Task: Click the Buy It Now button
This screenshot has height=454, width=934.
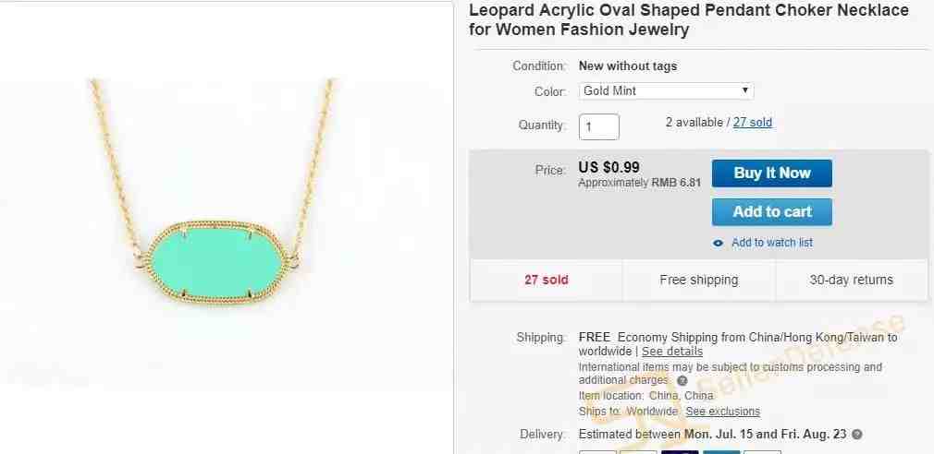Action: 772,173
